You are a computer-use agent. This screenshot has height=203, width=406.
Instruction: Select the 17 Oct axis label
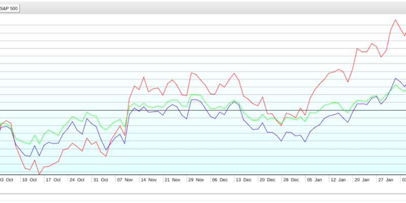[x=53, y=180]
